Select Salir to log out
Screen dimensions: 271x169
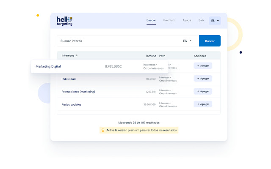(201, 20)
